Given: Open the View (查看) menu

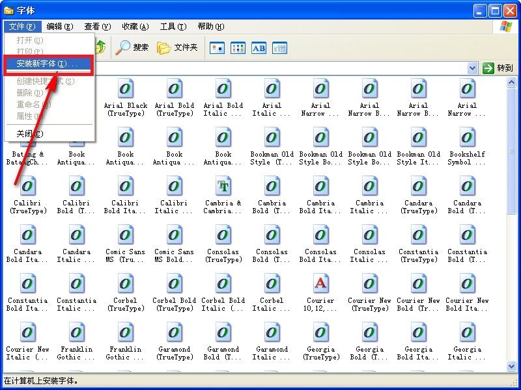Looking at the screenshot, I should (97, 27).
